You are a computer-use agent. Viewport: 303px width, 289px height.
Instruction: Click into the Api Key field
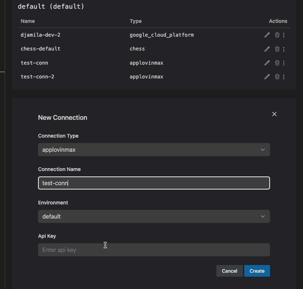pyautogui.click(x=154, y=250)
